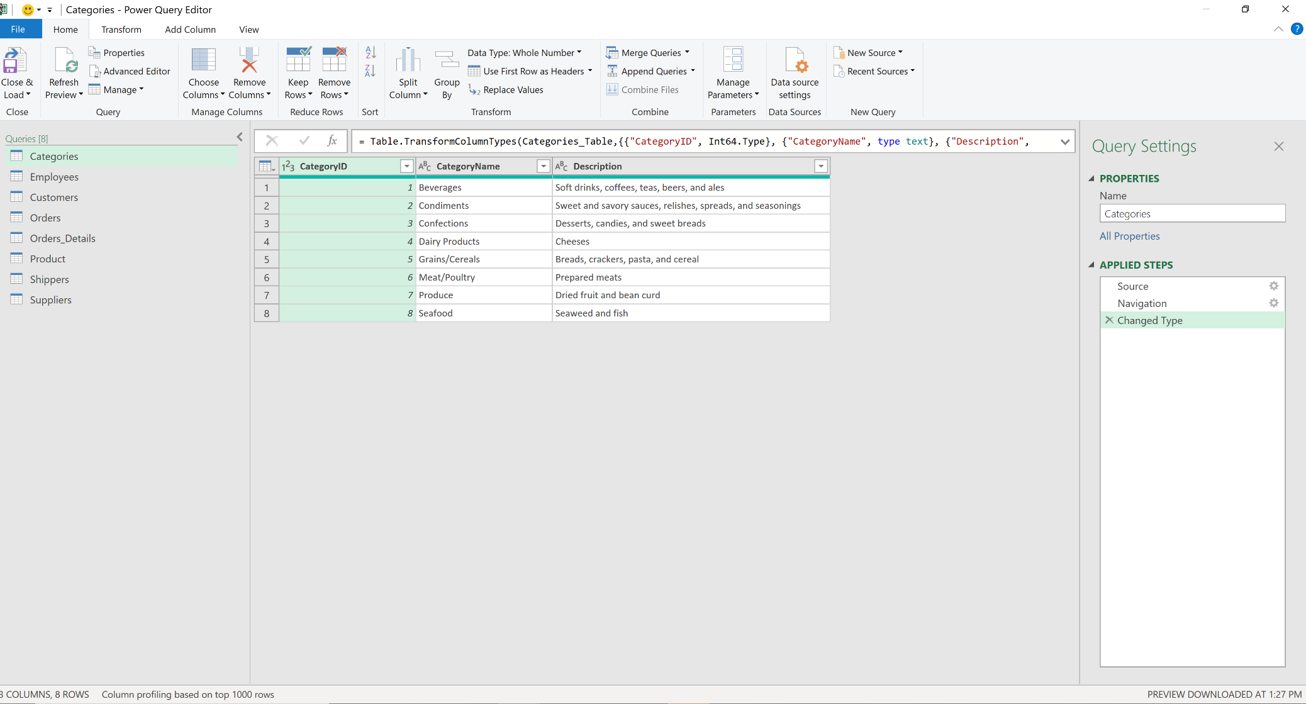
Task: Open the query Properties
Action: (x=116, y=53)
